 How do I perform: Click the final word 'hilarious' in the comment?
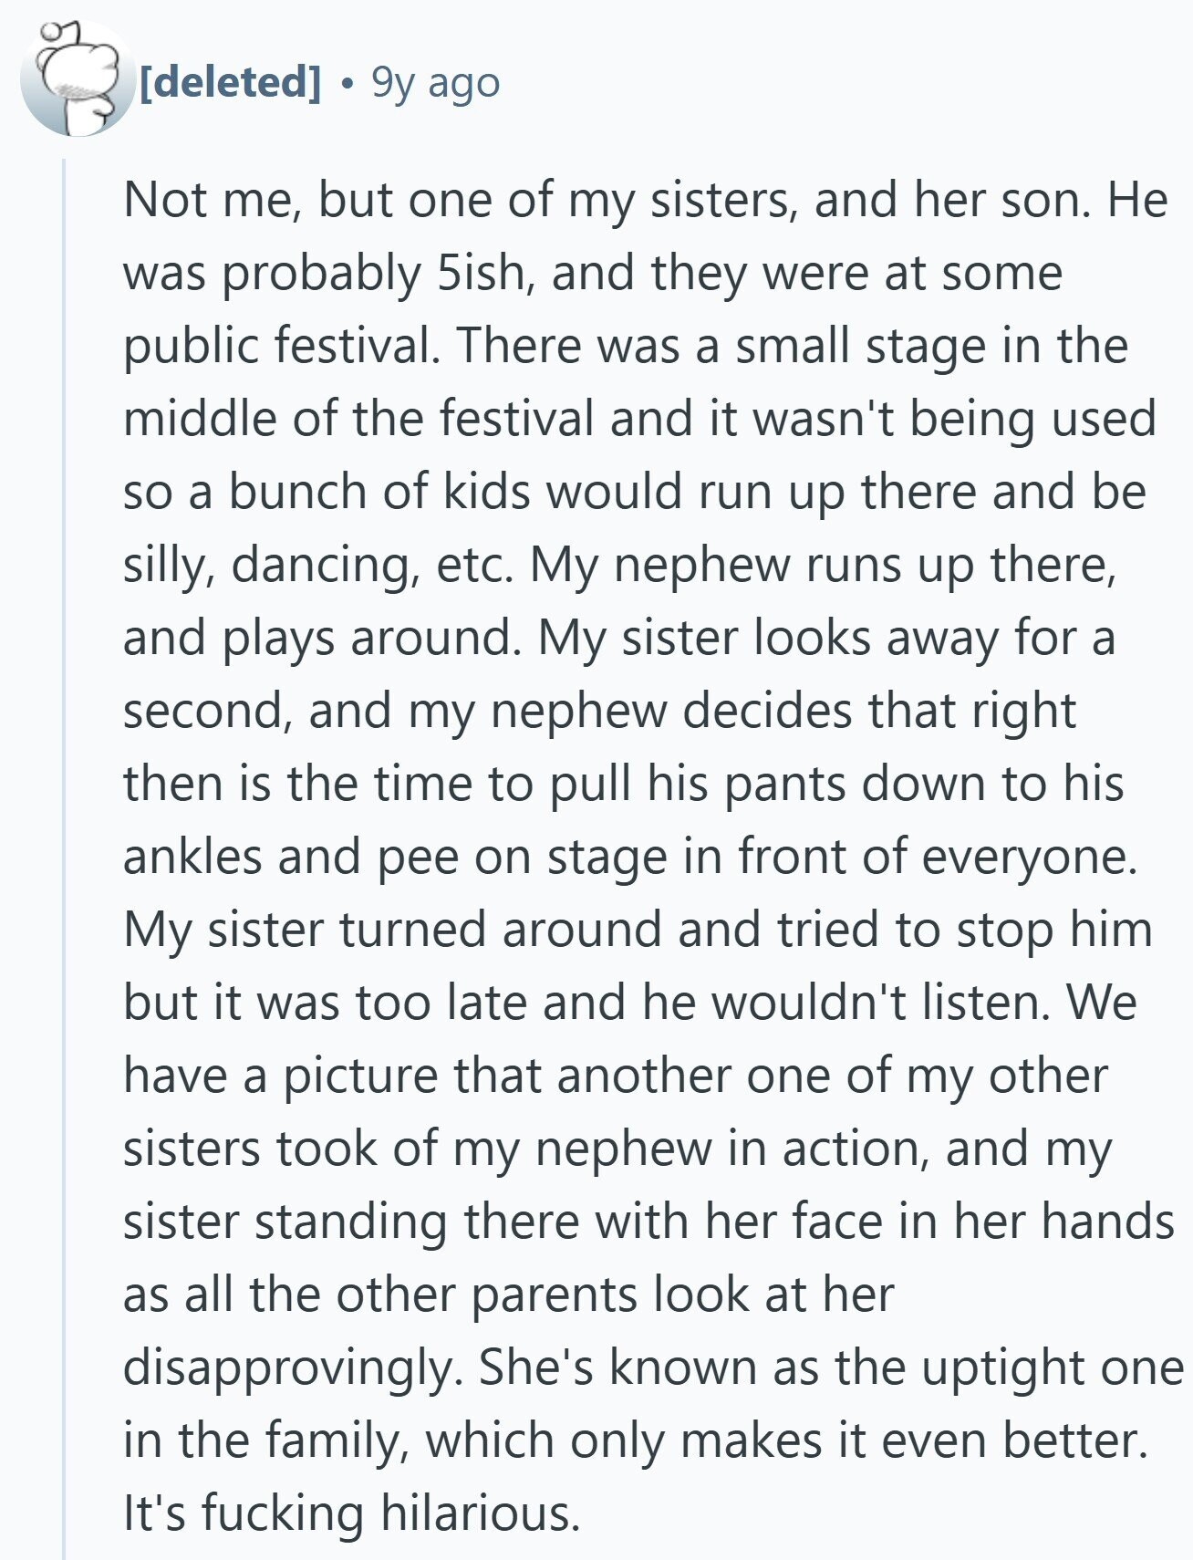[479, 1513]
